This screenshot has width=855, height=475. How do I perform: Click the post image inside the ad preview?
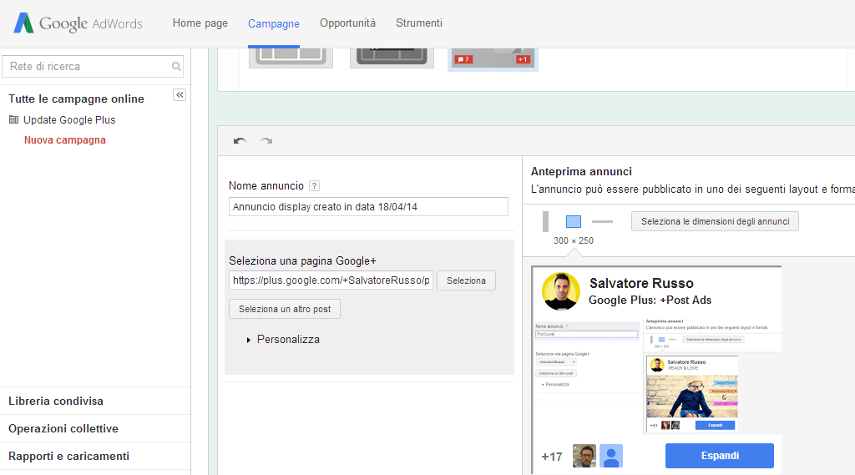659,377
